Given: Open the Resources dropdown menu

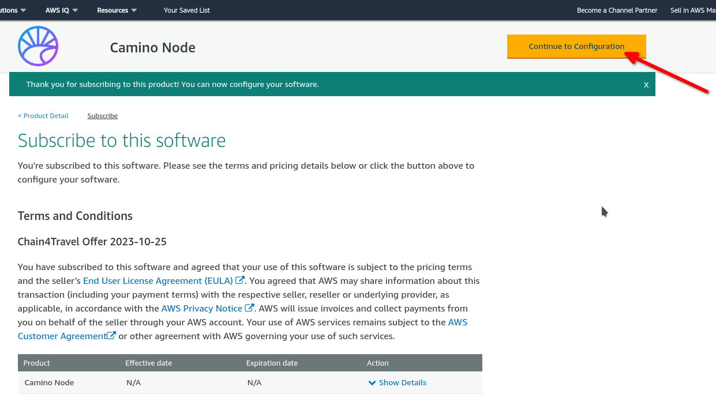Looking at the screenshot, I should tap(117, 10).
